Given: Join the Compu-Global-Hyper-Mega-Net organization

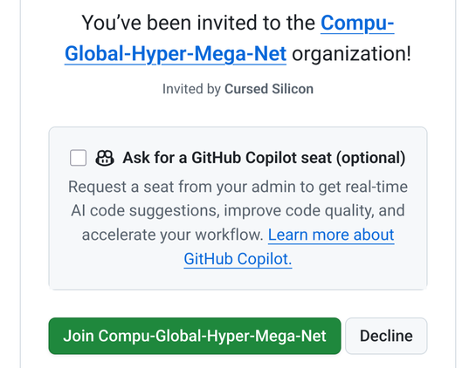Looking at the screenshot, I should pyautogui.click(x=195, y=336).
